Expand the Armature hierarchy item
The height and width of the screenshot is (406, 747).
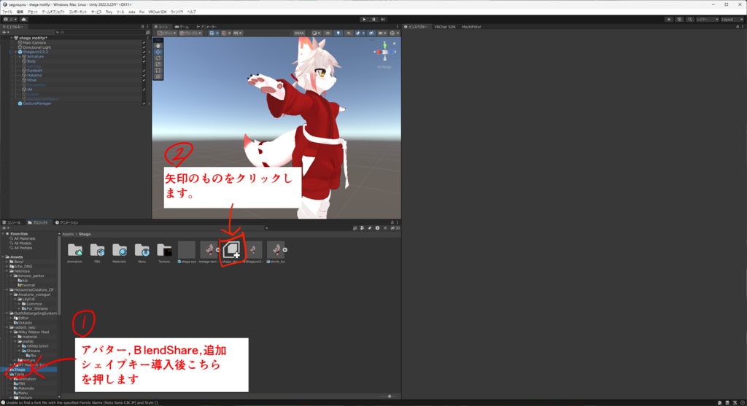tap(20, 57)
